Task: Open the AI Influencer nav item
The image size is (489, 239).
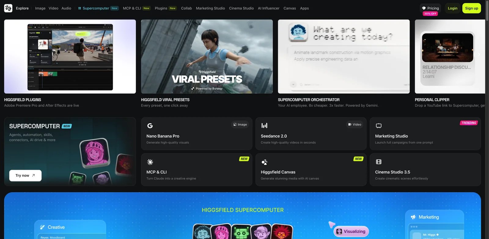Action: point(269,8)
